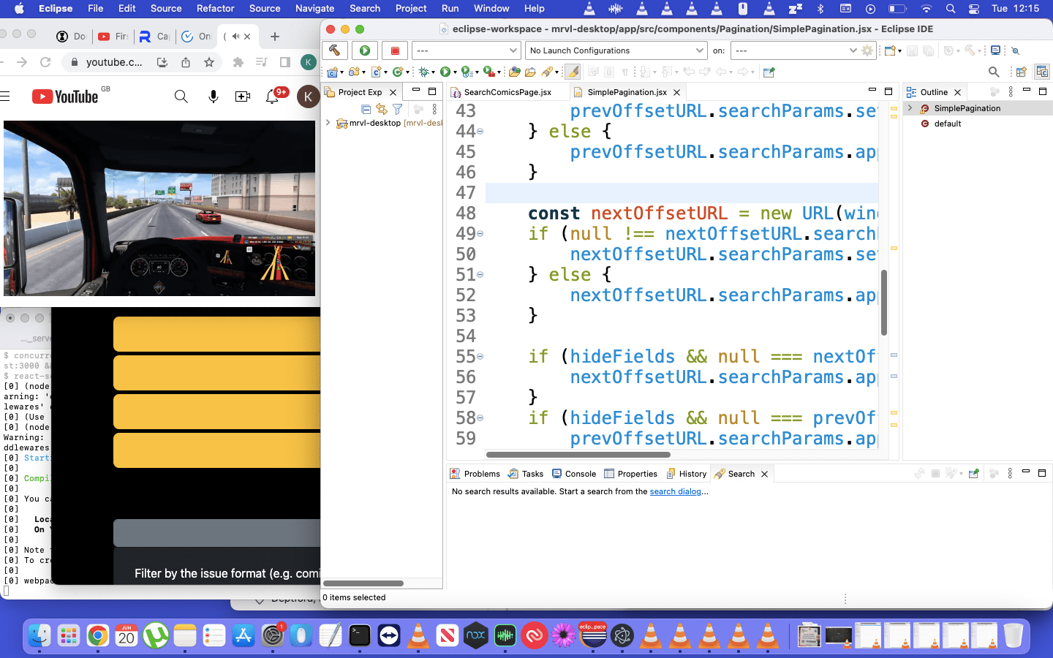Open the Navigate menu
This screenshot has width=1053, height=658.
pos(314,9)
